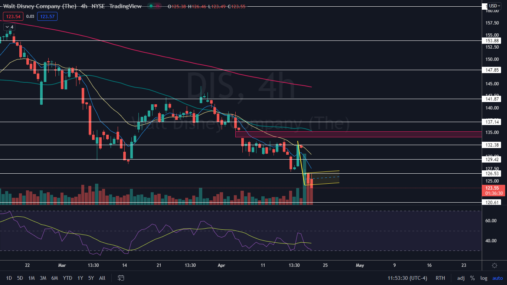The width and height of the screenshot is (507, 285).
Task: Open timezone menu at 11:53:30 (UTC-4)
Action: (x=407, y=278)
